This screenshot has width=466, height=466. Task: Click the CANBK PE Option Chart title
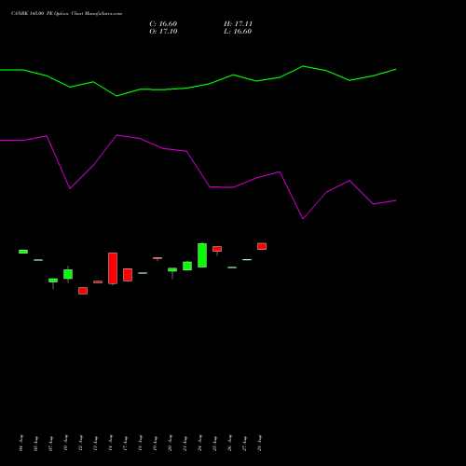[66, 13]
